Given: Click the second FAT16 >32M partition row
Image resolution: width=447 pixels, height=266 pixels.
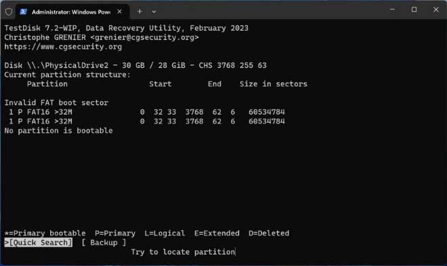Looking at the screenshot, I should point(144,121).
